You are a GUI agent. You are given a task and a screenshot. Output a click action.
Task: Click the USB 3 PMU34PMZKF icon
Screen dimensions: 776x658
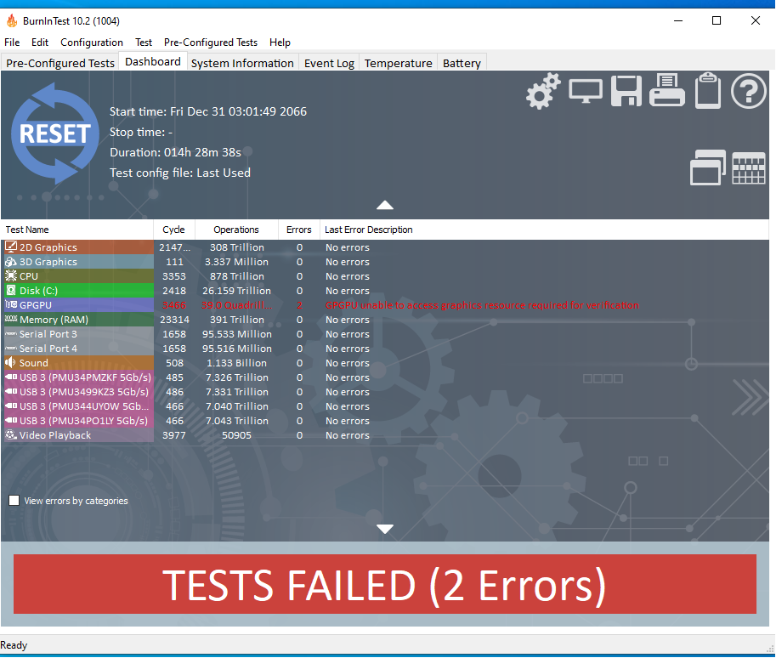[x=11, y=377]
